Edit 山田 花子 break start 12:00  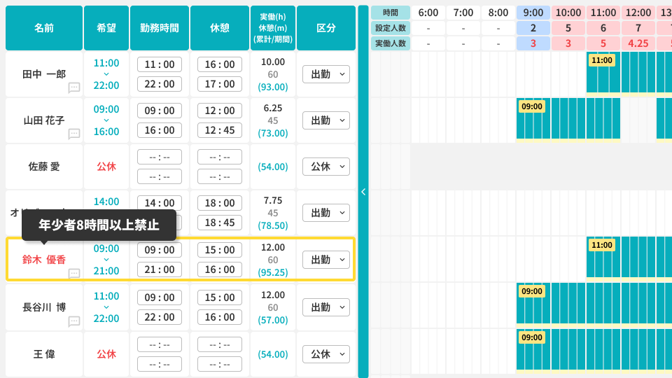[219, 111]
